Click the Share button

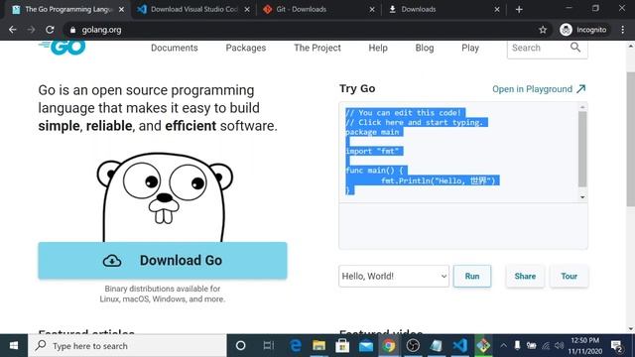click(525, 276)
